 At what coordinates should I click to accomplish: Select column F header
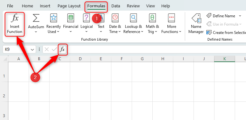[x=122, y=59]
